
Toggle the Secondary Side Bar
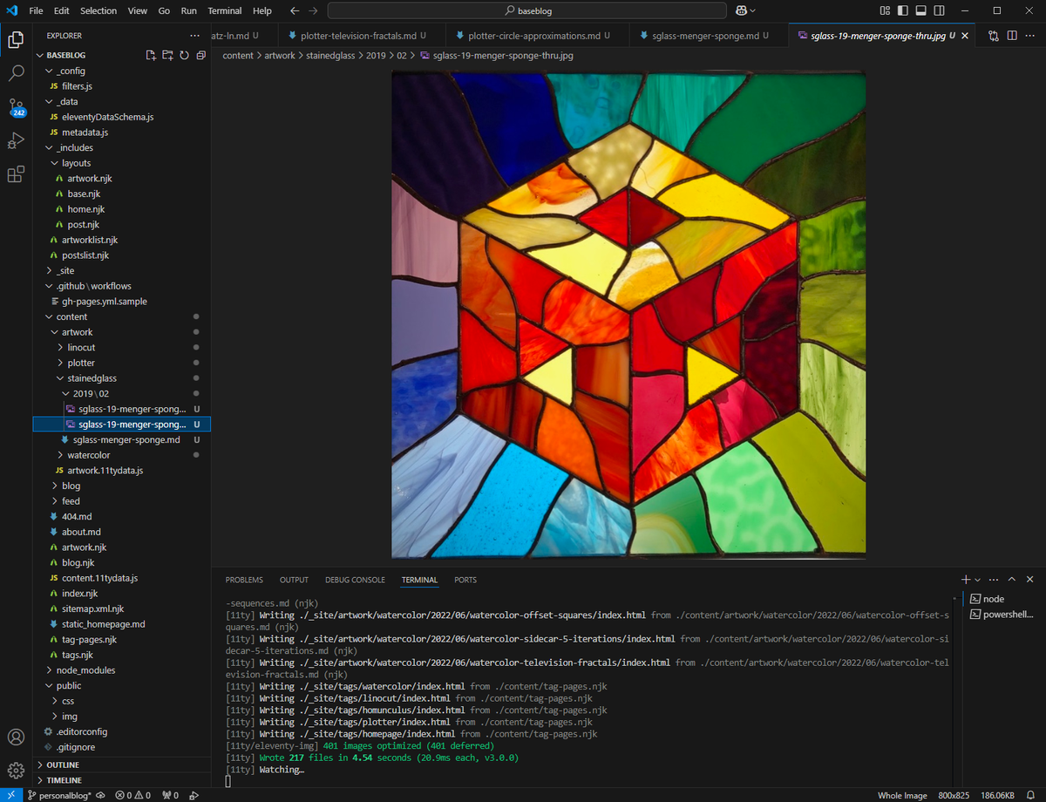pos(939,10)
